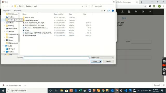Open Google Chrome from the taskbar

[x=103, y=91]
